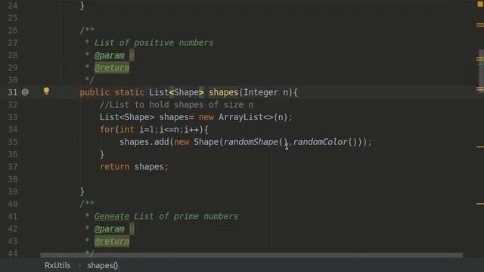
Task: Click the yellow lightbulb intention icon
Action: coord(46,91)
